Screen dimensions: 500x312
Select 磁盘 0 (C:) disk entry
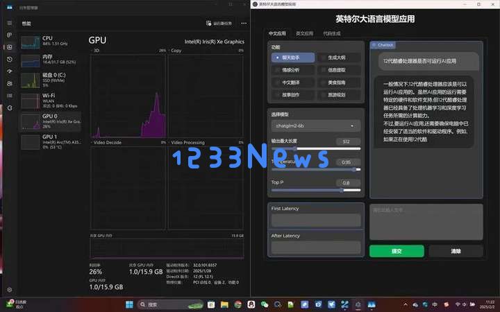point(51,80)
